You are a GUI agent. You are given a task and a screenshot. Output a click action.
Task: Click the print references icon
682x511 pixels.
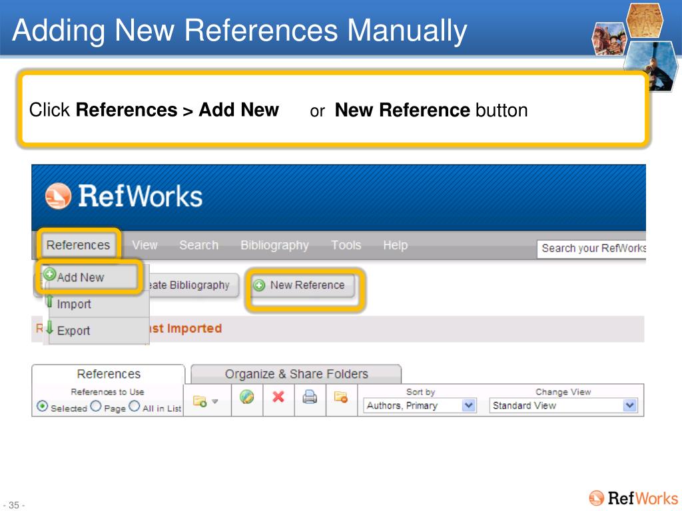[x=310, y=397]
